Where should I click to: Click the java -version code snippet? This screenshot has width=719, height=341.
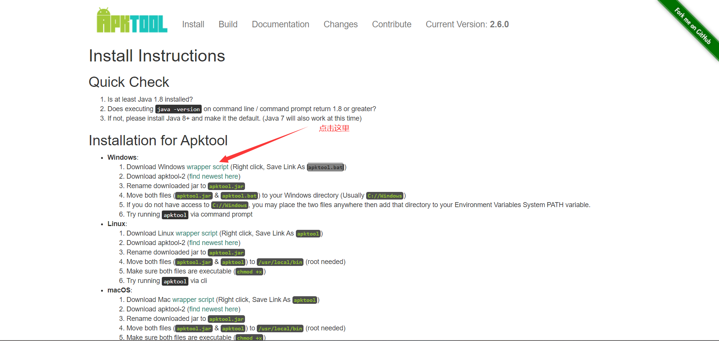(179, 109)
